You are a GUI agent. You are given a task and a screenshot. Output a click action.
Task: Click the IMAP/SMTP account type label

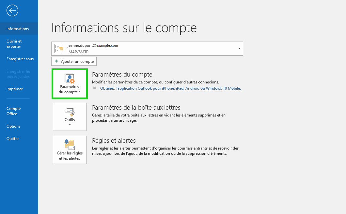click(78, 52)
